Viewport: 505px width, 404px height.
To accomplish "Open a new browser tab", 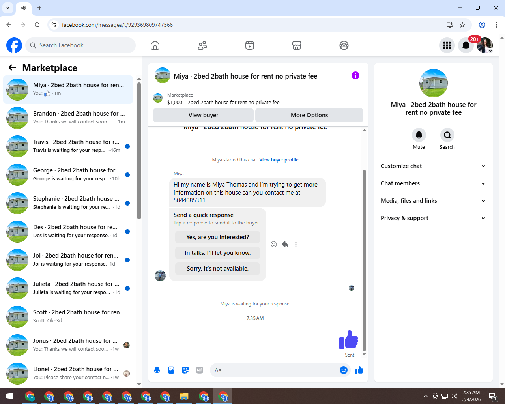I will (39, 8).
